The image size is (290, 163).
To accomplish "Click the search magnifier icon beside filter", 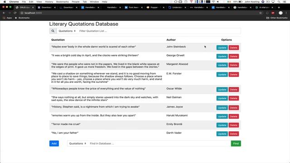I will point(53,31).
